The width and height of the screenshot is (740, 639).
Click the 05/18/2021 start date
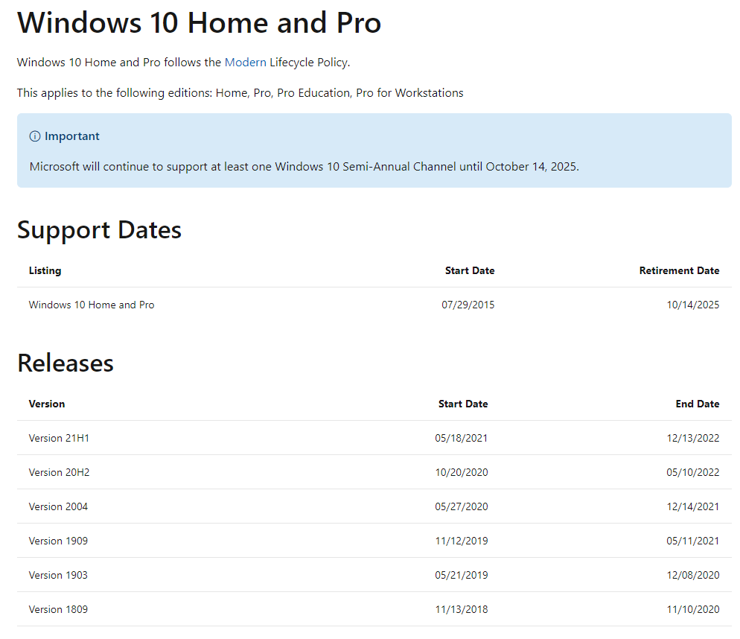[x=461, y=438]
